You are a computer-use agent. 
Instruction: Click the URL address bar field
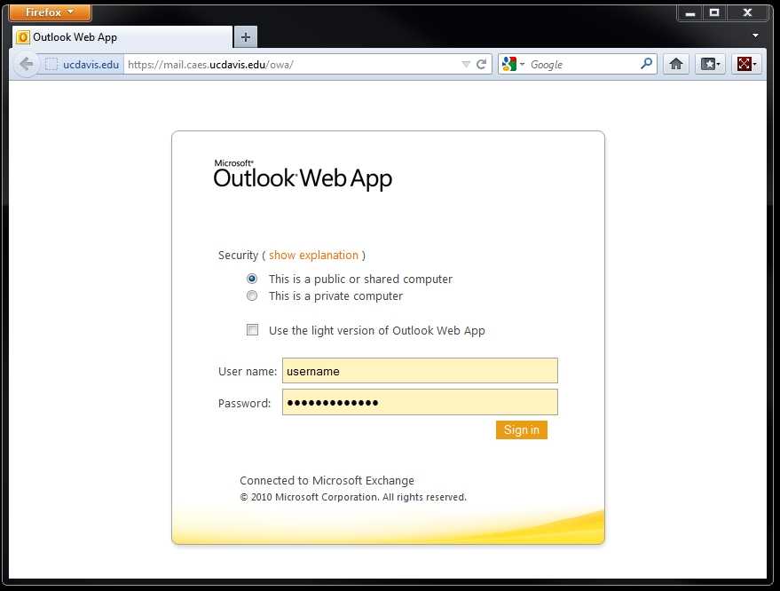[x=293, y=65]
